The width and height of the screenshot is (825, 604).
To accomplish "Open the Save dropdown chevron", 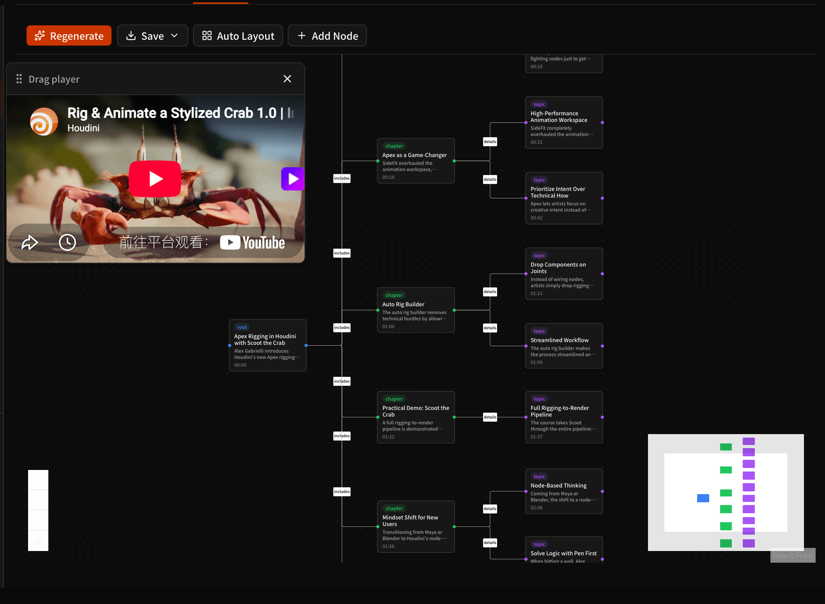I will [174, 36].
